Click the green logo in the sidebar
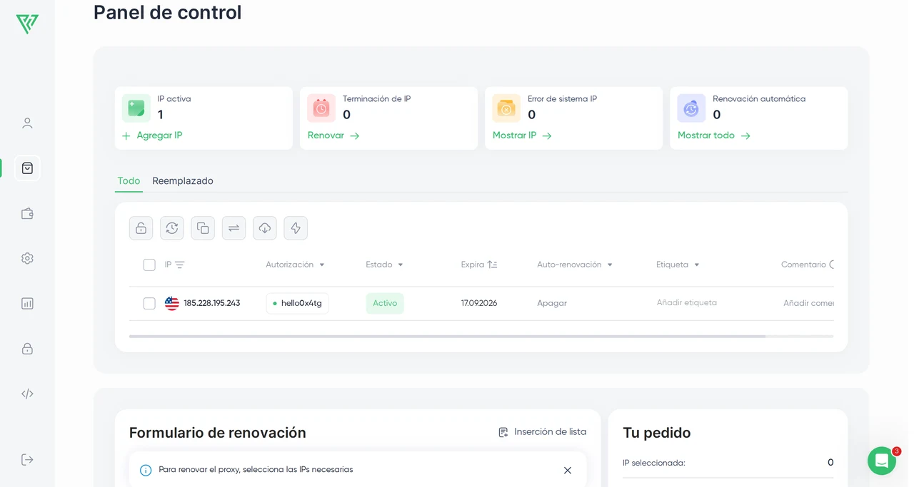The height and width of the screenshot is (487, 914). click(x=27, y=24)
